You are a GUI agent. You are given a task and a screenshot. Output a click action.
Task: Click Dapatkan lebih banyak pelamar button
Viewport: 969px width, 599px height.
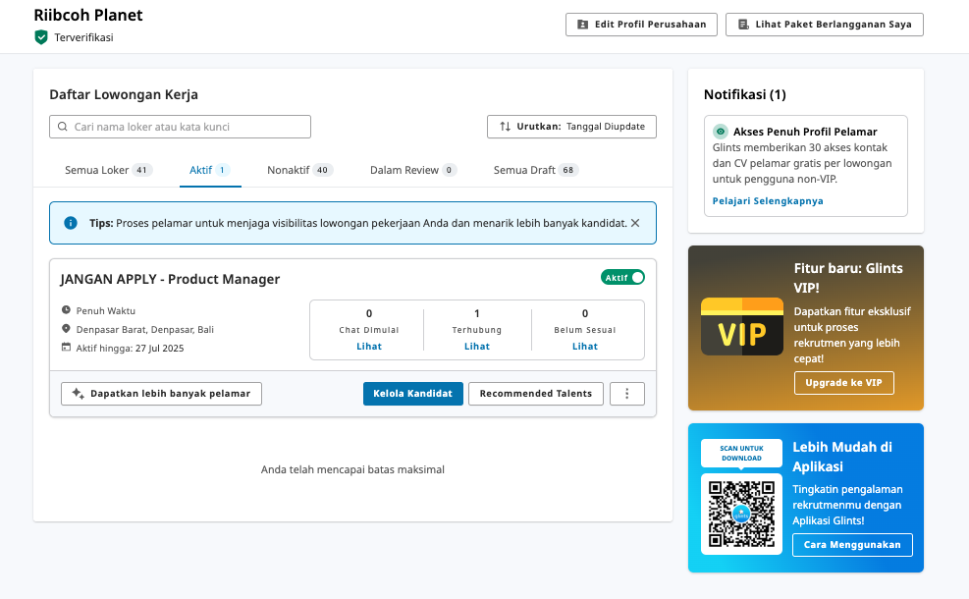161,394
